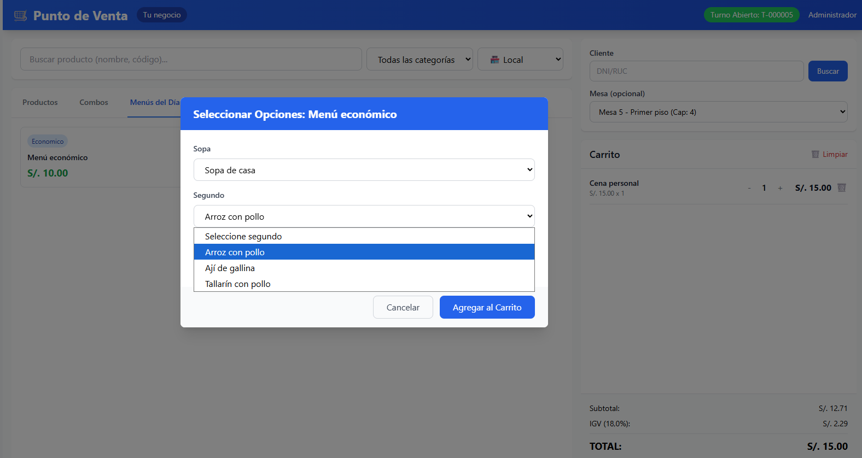Expand the Mesa table selector
The image size is (862, 458).
tap(719, 112)
